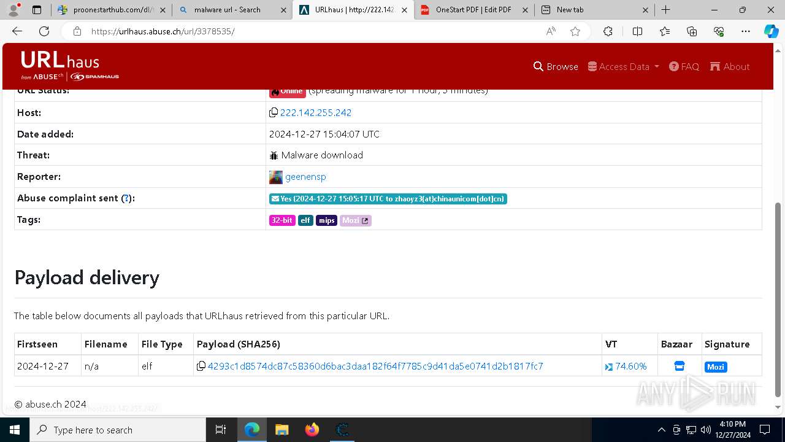The width and height of the screenshot is (785, 442).
Task: Expand the Access Data dropdown
Action: click(623, 66)
